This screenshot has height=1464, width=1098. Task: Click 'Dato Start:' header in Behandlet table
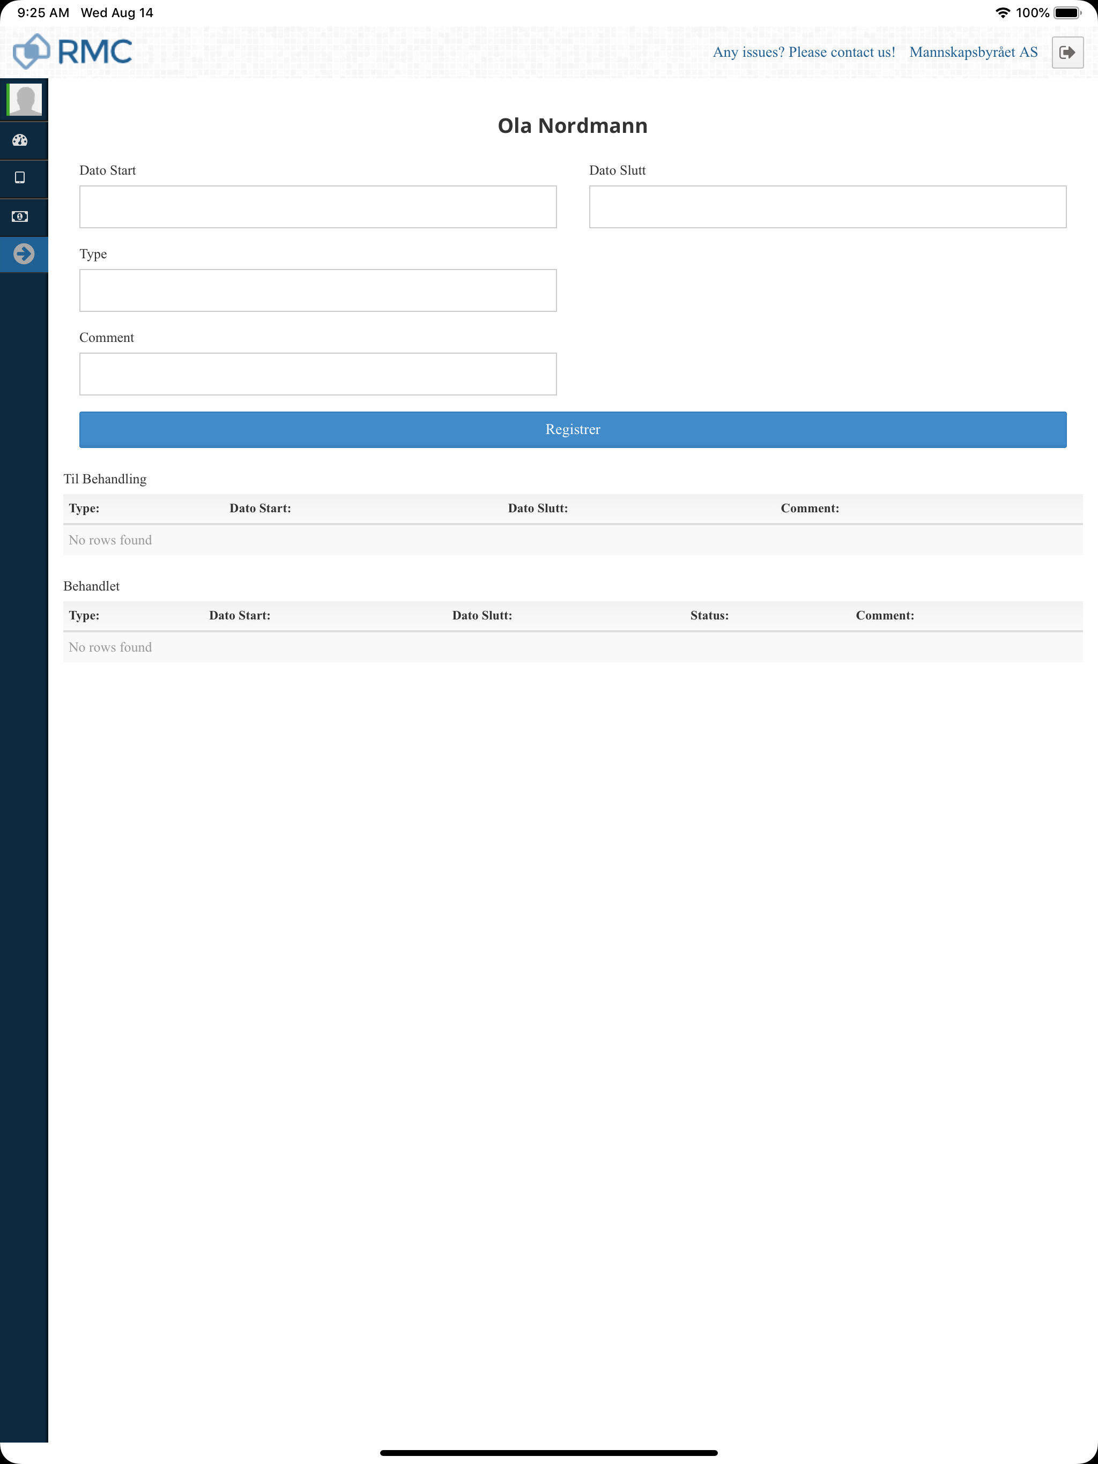click(240, 616)
